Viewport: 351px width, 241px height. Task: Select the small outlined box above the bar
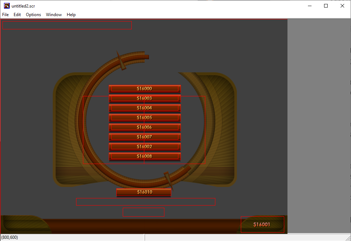pos(144,212)
